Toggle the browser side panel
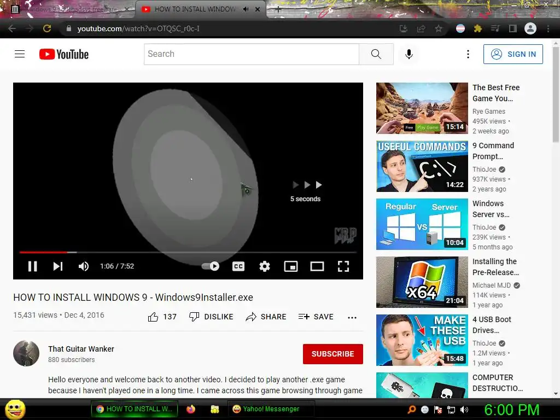The height and width of the screenshot is (420, 560). [x=512, y=28]
